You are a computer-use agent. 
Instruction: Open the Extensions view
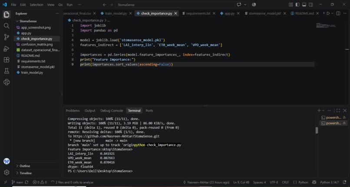coord(7,59)
